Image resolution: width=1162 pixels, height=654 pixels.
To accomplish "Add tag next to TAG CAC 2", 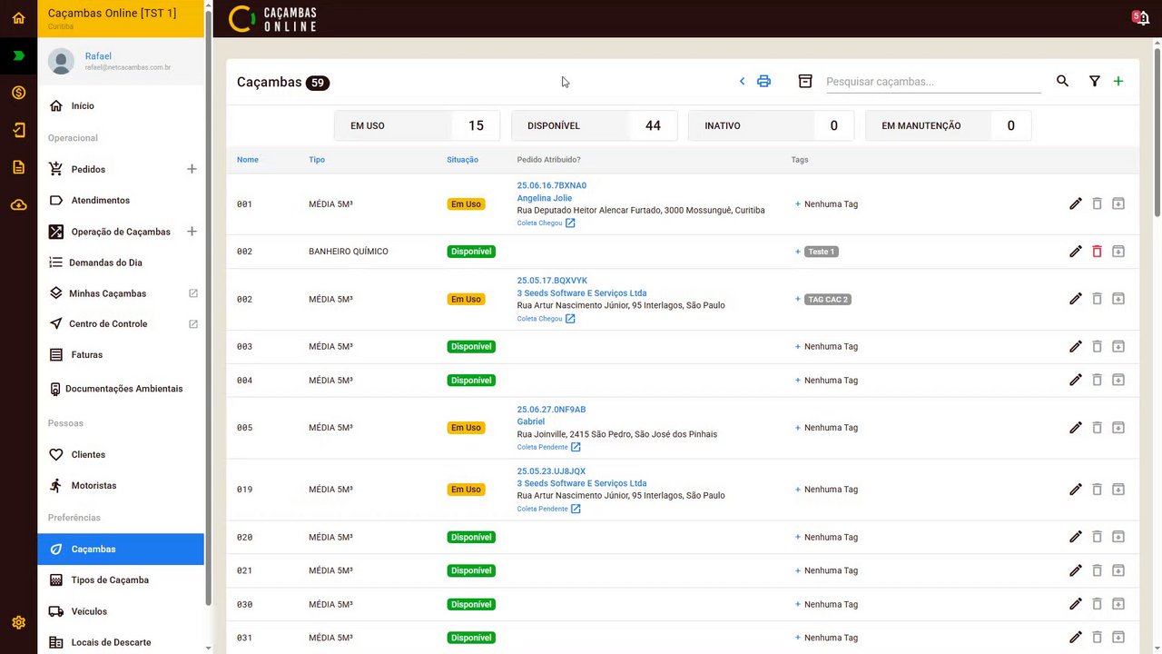I will [x=798, y=299].
